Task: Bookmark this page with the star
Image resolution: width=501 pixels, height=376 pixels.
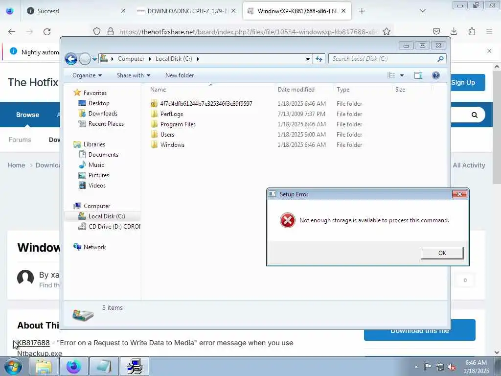Action: 387,31
